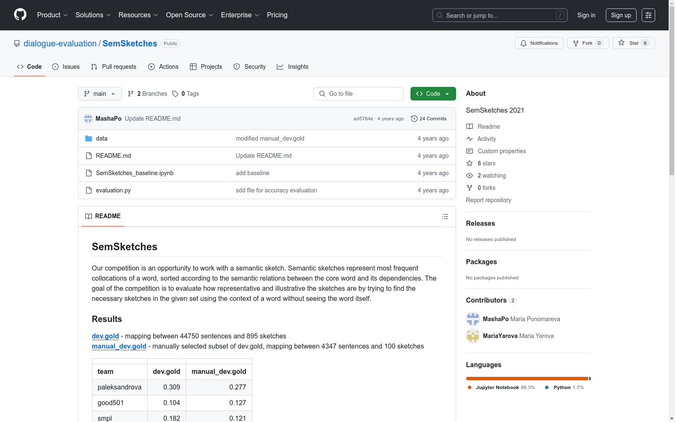675x422 pixels.
Task: Click the SemSketches_baseline.ipynb file icon
Action: (x=89, y=173)
